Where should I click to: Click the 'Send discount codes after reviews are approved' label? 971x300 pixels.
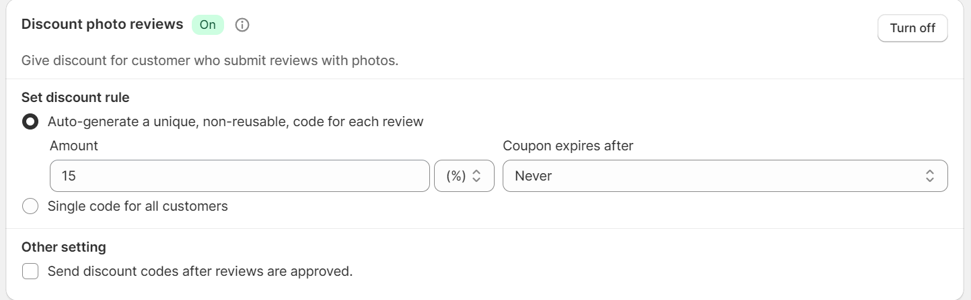pyautogui.click(x=200, y=271)
